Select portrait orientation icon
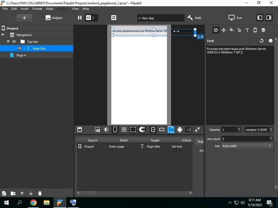Screen dimensions: 278x208 pos(153,130)
